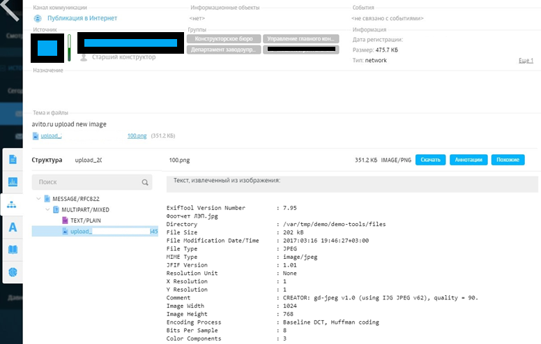
Task: Go back with the arrow icon
Action: (10, 10)
